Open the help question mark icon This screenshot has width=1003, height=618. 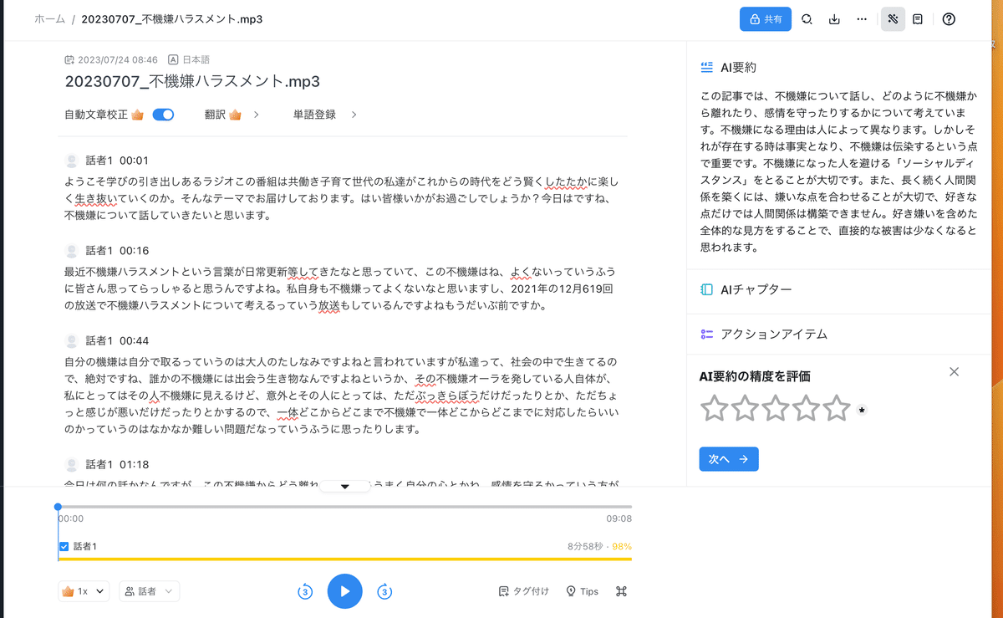coord(949,19)
